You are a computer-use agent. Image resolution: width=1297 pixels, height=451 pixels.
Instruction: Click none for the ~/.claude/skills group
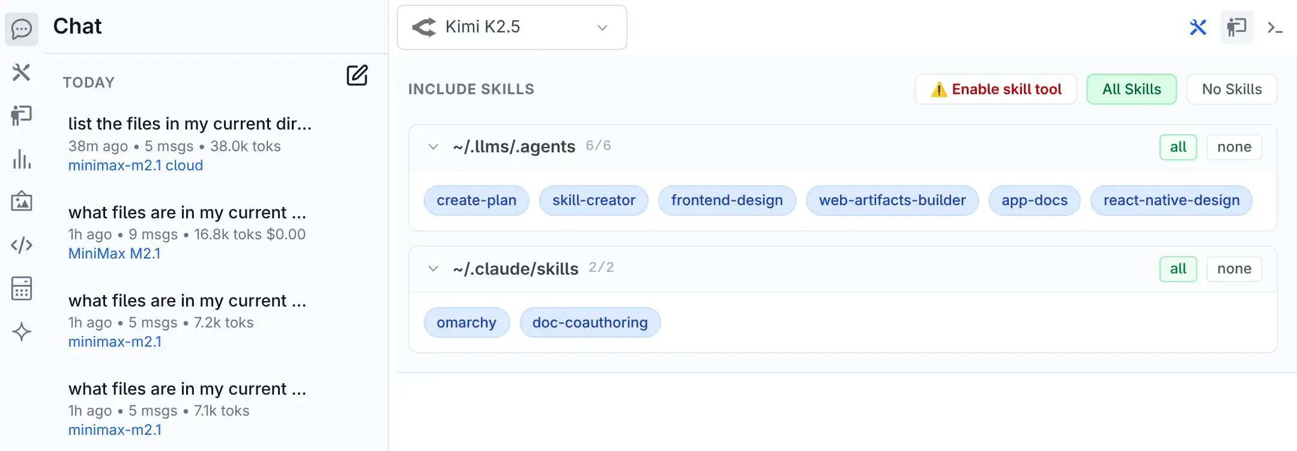1234,269
